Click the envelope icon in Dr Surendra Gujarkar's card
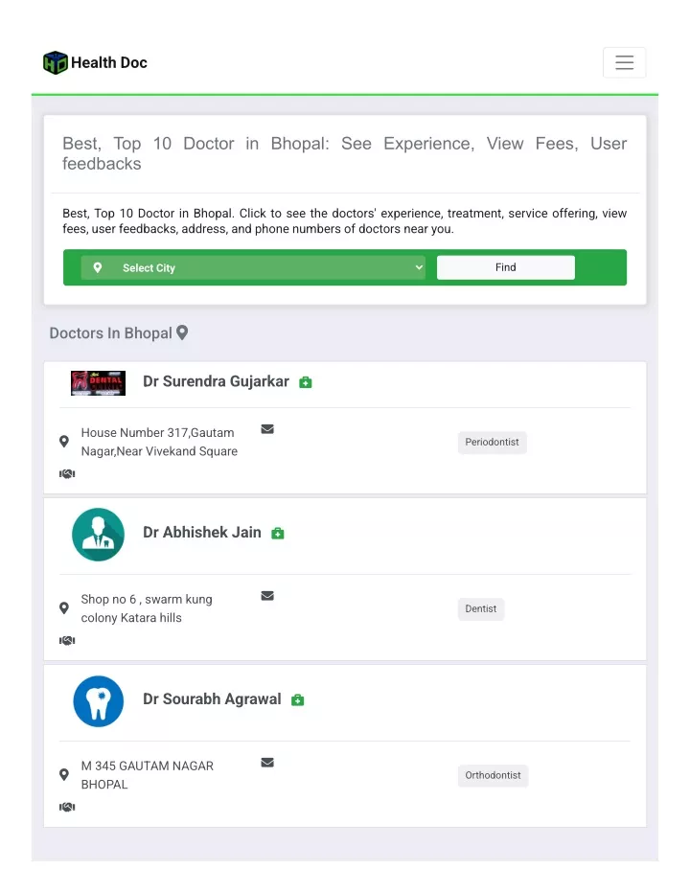Image resolution: width=690 pixels, height=892 pixels. tap(267, 429)
